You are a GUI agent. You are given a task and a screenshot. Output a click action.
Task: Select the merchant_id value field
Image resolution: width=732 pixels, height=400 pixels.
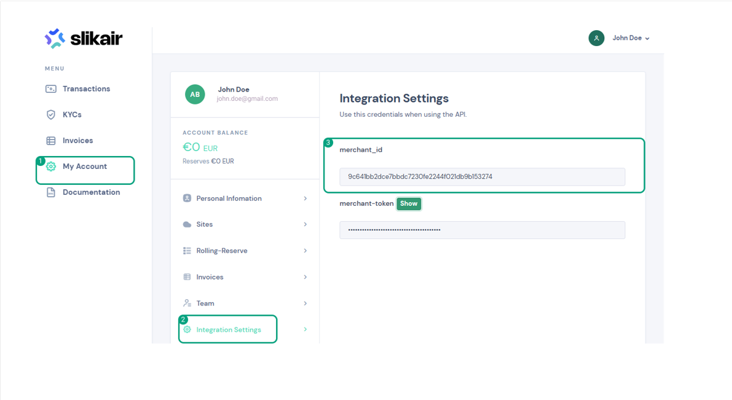tap(482, 176)
